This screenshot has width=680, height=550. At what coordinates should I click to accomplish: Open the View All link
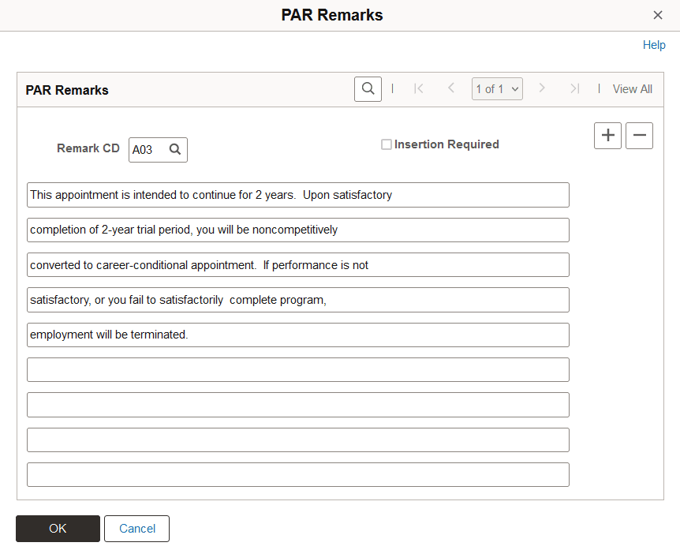pyautogui.click(x=632, y=88)
